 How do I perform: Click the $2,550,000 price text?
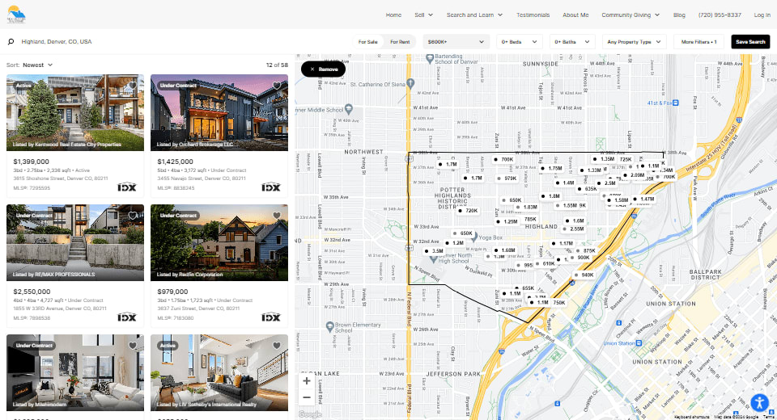[32, 292]
